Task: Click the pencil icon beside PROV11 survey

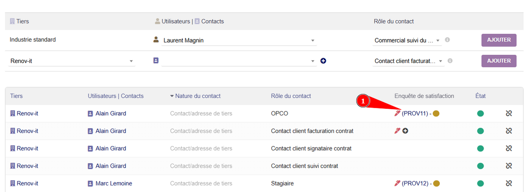Action: tap(398, 113)
